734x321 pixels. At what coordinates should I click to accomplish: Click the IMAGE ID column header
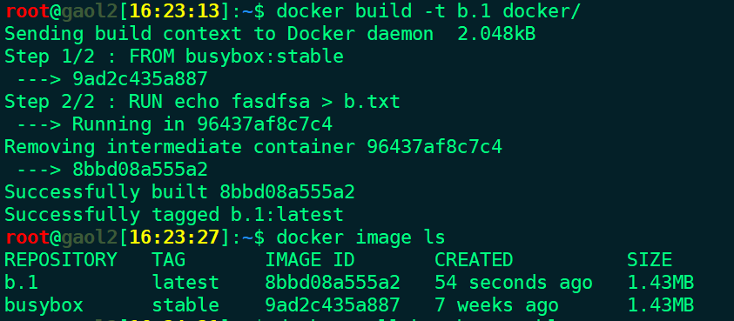[310, 260]
